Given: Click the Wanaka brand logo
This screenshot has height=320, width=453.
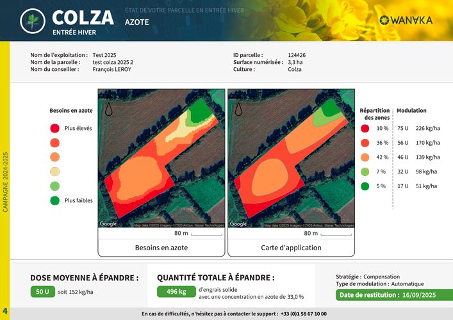Looking at the screenshot, I should (406, 20).
